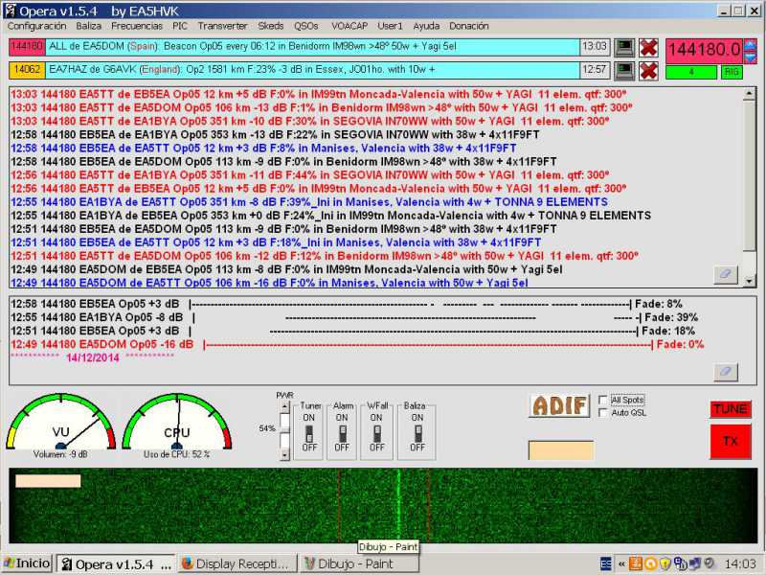The height and width of the screenshot is (575, 766).
Task: Open the User1 menu
Action: pyautogui.click(x=390, y=26)
